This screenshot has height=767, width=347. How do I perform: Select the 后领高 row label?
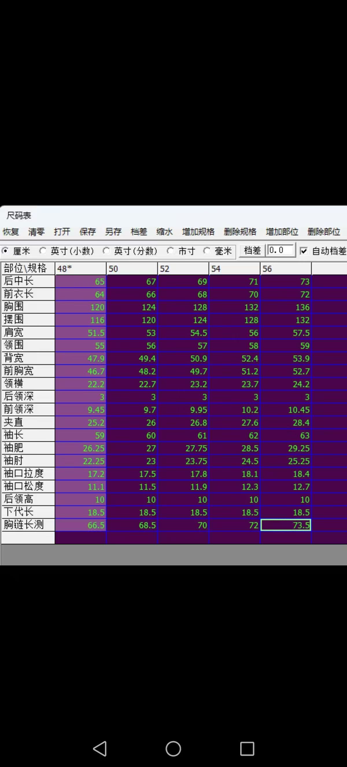(28, 499)
